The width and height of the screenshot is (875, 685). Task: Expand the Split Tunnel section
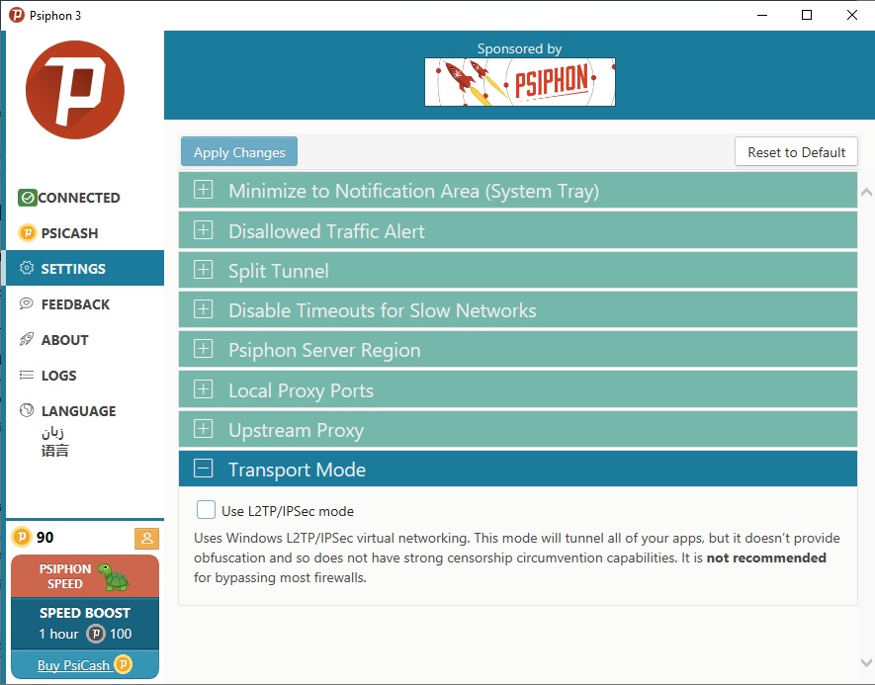[518, 270]
